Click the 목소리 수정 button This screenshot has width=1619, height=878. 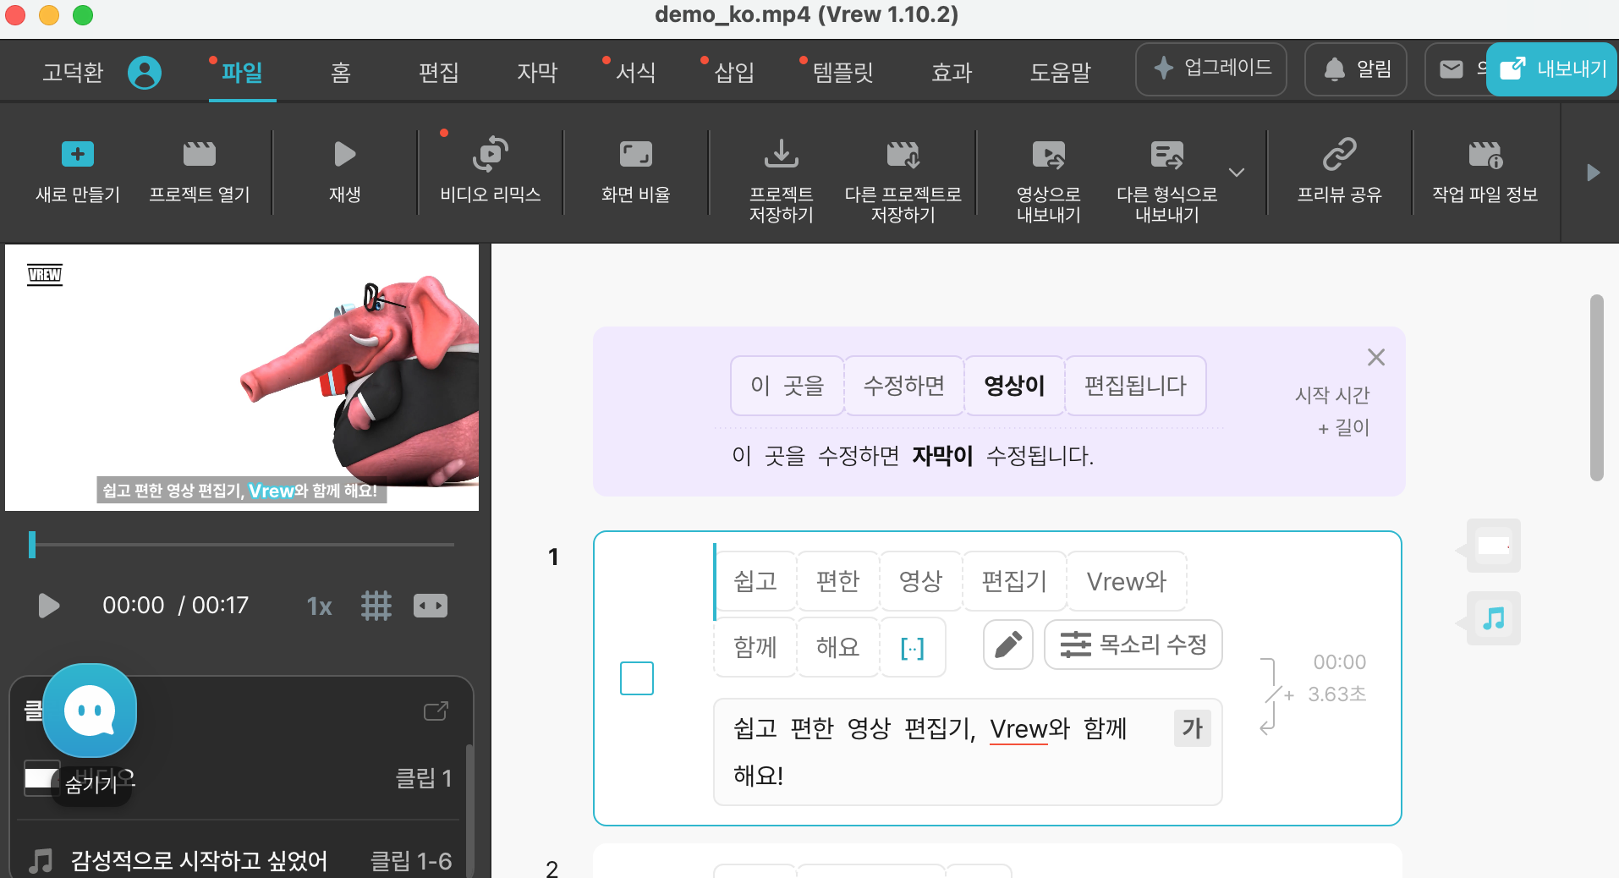(1133, 645)
